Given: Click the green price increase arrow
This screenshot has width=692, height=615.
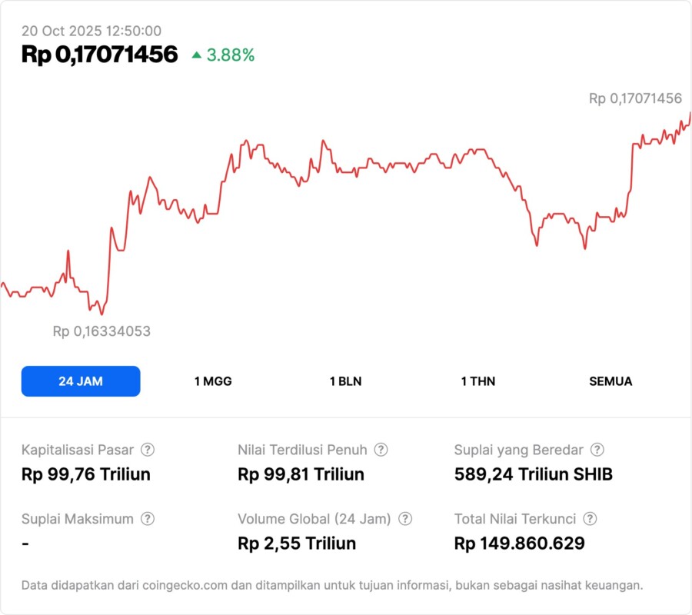Looking at the screenshot, I should click(x=197, y=55).
